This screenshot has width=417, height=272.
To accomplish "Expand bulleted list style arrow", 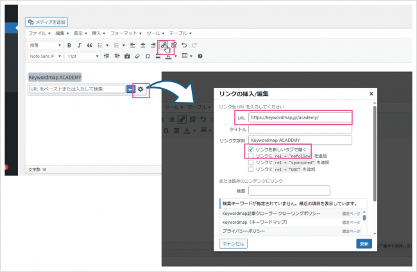I will click(107, 46).
